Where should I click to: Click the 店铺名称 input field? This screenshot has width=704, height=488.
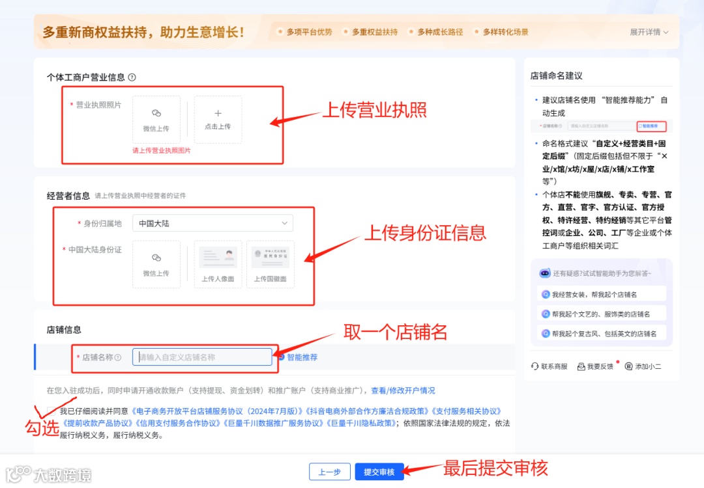pos(202,357)
